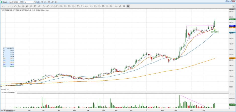Click the grid table tool icon

(99, 6)
